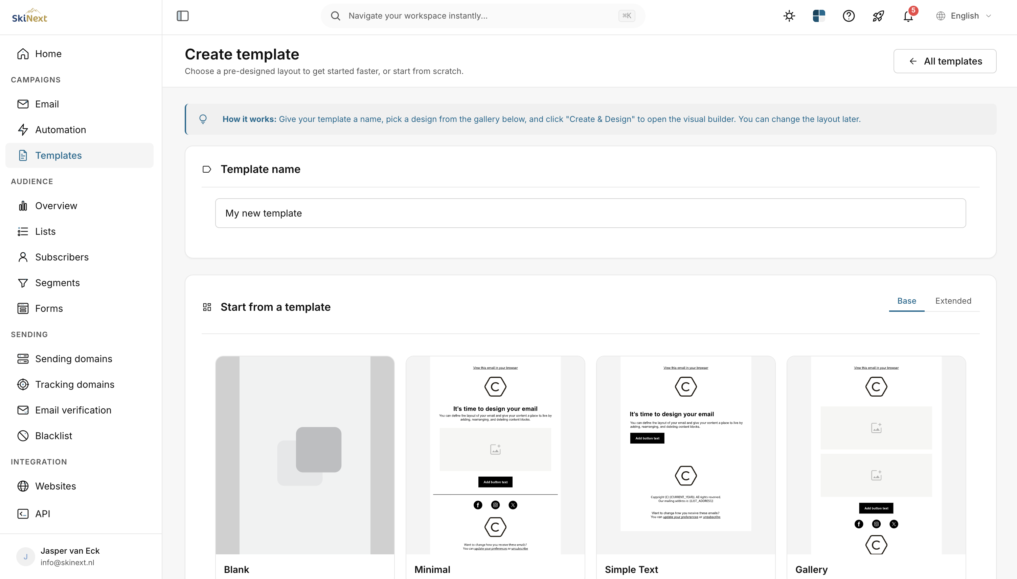
Task: Open Email verification
Action: pyautogui.click(x=80, y=410)
